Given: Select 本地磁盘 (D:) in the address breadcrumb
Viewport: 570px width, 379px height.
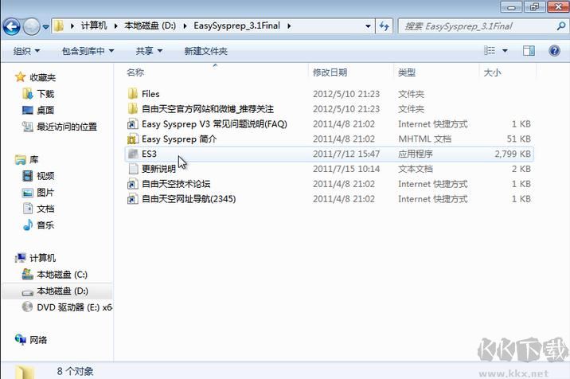Looking at the screenshot, I should [150, 25].
